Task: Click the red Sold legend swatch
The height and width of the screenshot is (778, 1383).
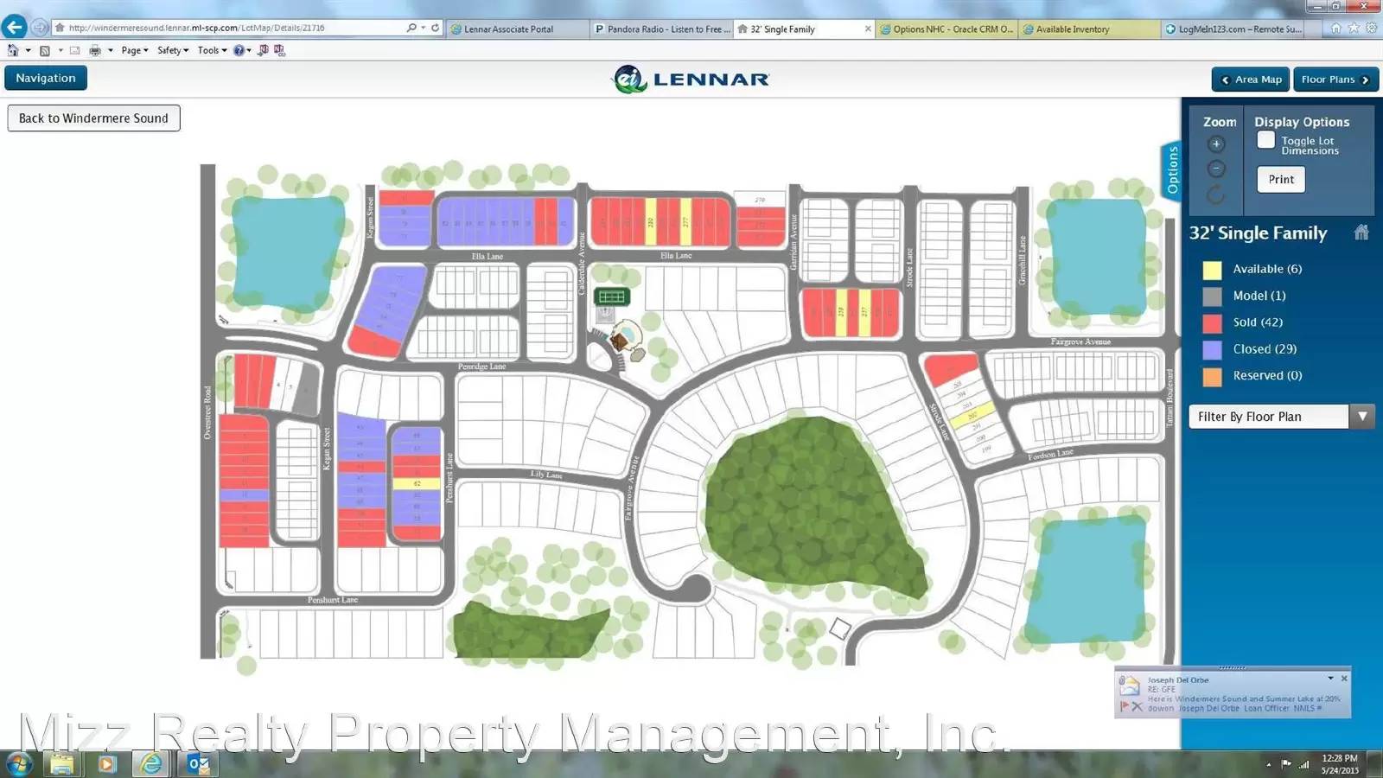Action: point(1213,322)
